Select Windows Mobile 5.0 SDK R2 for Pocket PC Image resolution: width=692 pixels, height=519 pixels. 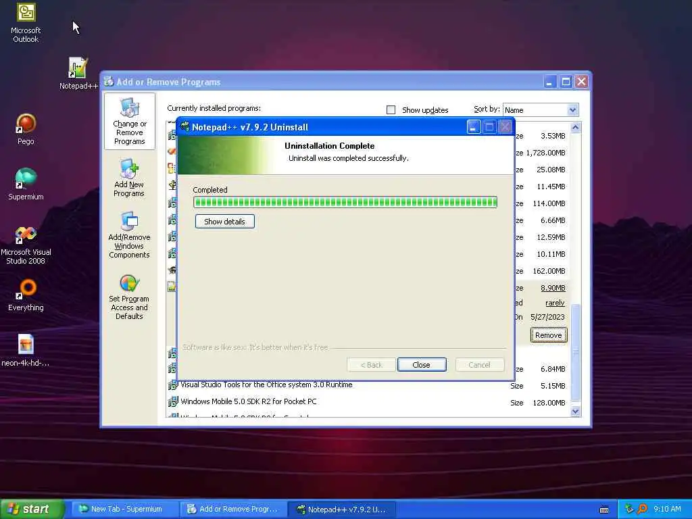pyautogui.click(x=249, y=401)
